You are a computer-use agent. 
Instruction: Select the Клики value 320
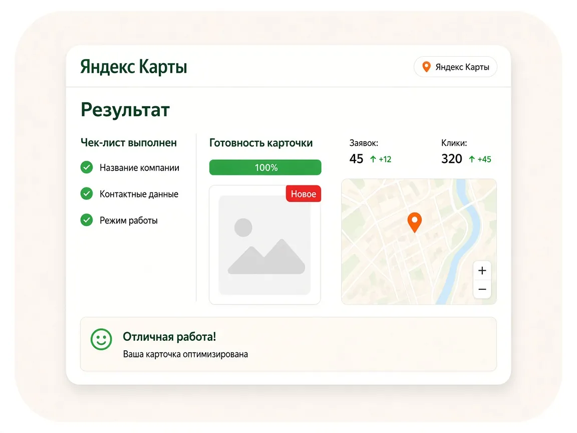(x=451, y=159)
